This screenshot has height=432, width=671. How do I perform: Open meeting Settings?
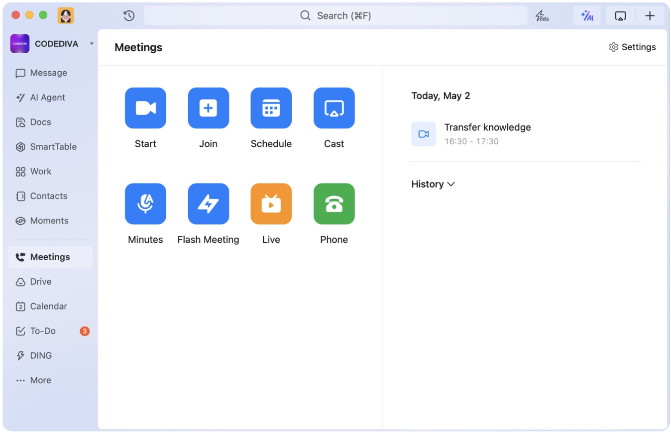tap(632, 47)
